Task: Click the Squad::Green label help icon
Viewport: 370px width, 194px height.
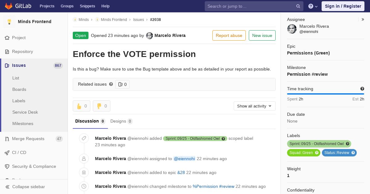Action: 317,153
